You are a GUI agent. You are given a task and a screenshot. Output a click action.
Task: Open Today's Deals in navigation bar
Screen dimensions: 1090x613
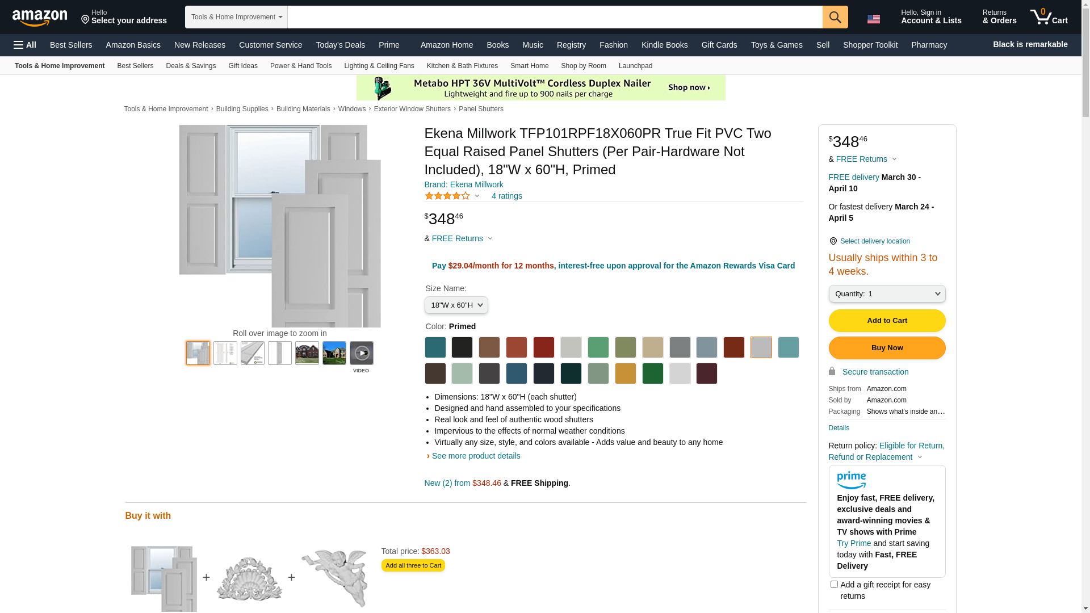click(x=340, y=45)
